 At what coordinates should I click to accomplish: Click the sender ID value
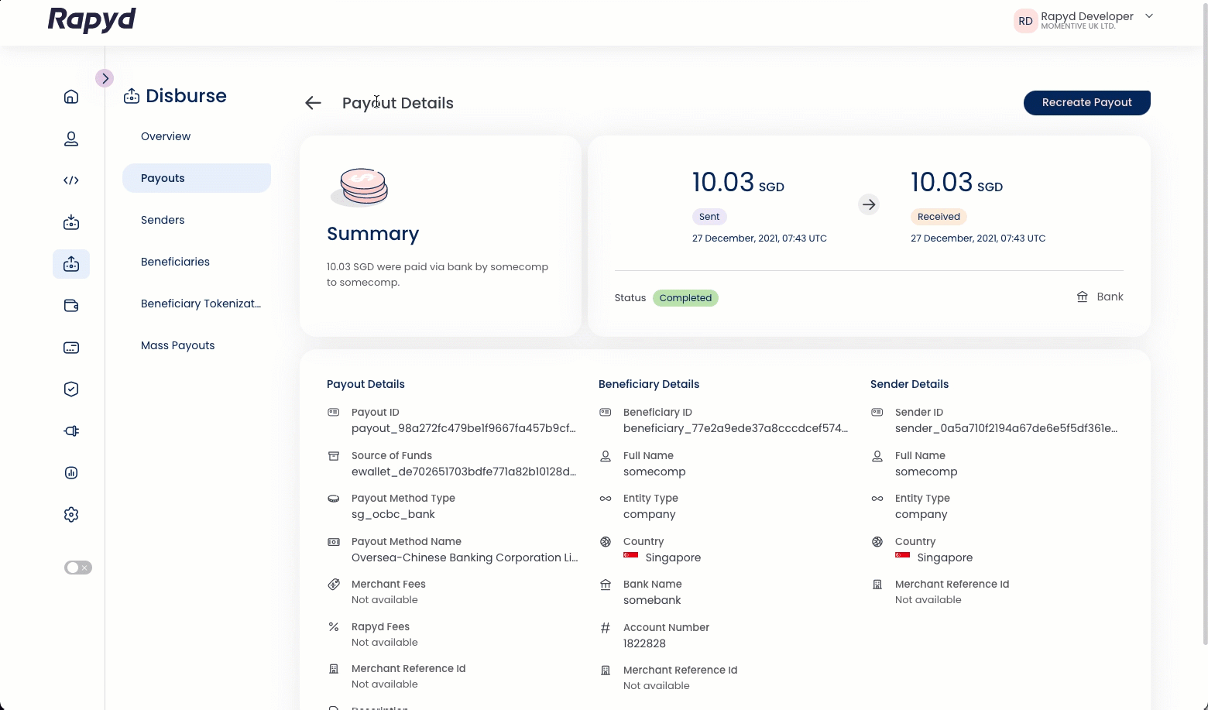coord(1007,428)
